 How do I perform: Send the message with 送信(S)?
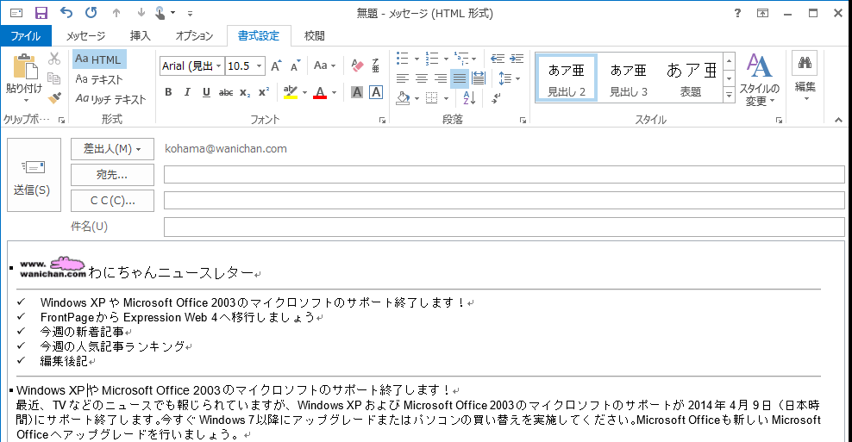tap(34, 175)
